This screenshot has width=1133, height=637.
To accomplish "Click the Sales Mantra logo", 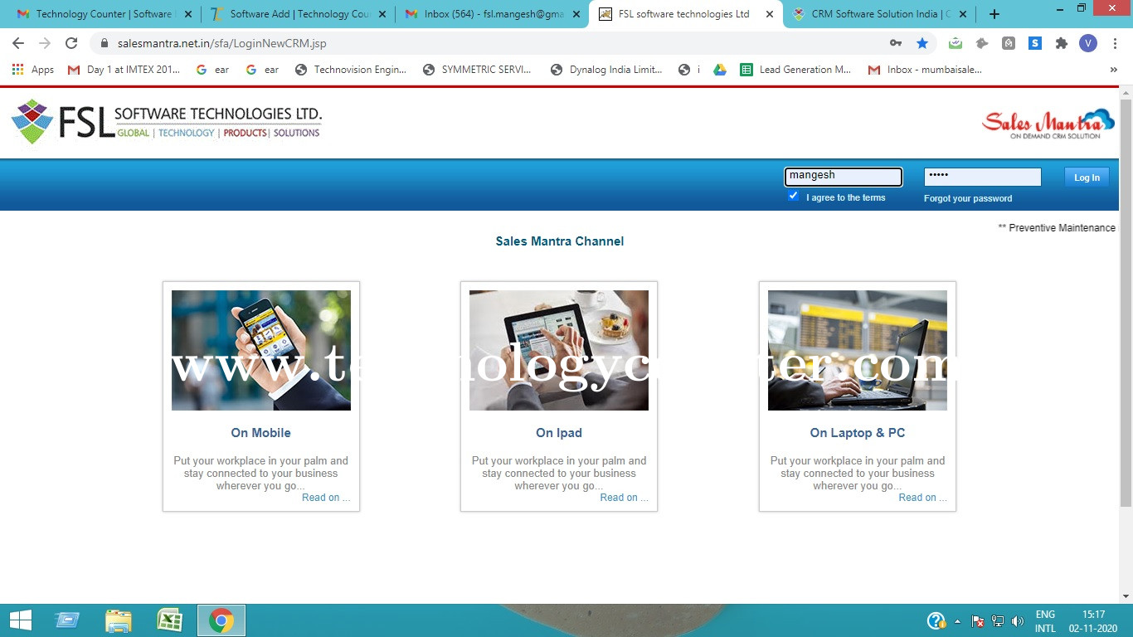I will point(1048,124).
